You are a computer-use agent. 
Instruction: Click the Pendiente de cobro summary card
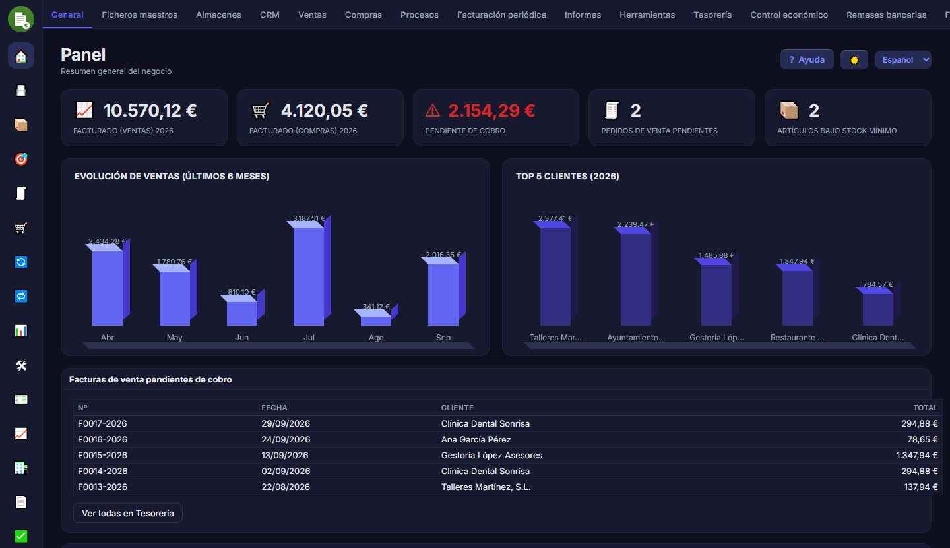496,117
